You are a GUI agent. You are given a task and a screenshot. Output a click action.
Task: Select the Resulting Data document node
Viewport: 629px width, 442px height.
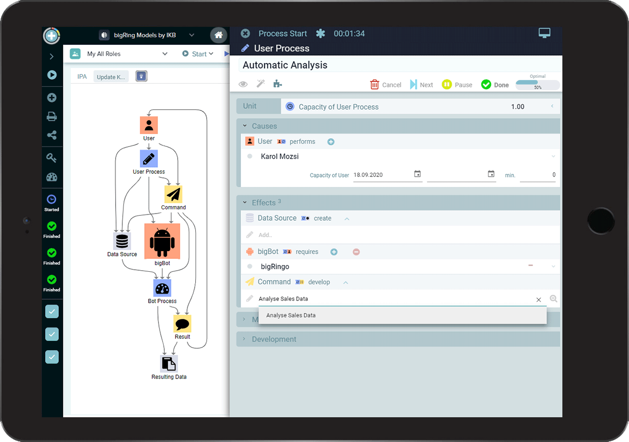[169, 364]
